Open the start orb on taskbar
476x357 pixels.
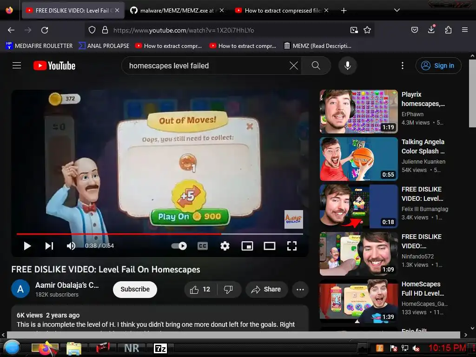(x=12, y=348)
